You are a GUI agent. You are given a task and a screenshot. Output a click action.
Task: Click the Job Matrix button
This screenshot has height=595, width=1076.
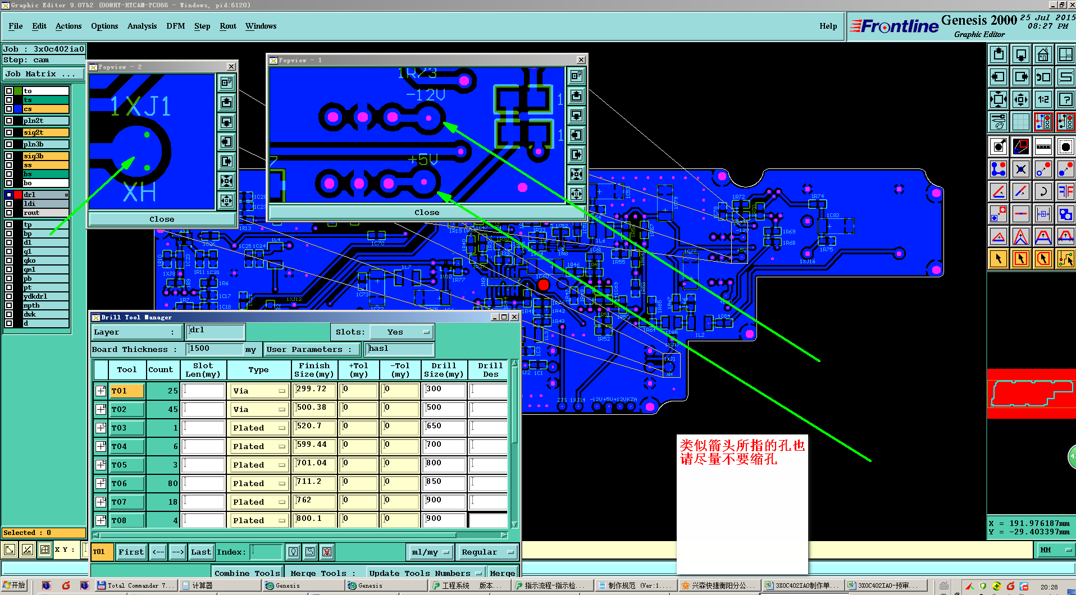(x=43, y=74)
